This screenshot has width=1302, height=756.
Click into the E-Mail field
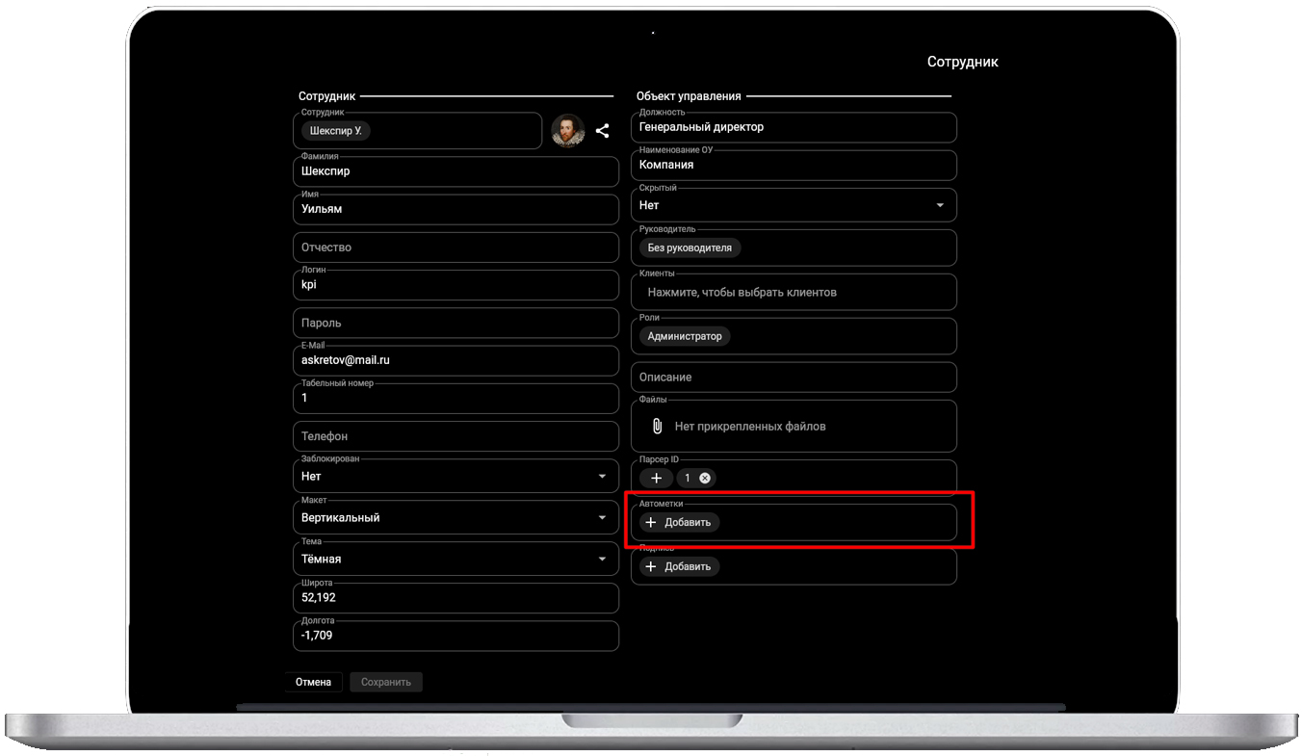(x=456, y=360)
